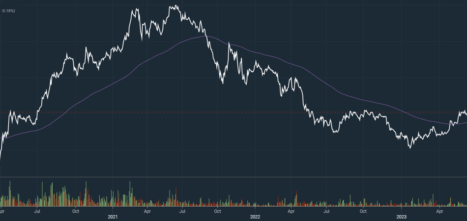Click the Jul label before 2021
Screen dimensions: 467x221
point(37,212)
